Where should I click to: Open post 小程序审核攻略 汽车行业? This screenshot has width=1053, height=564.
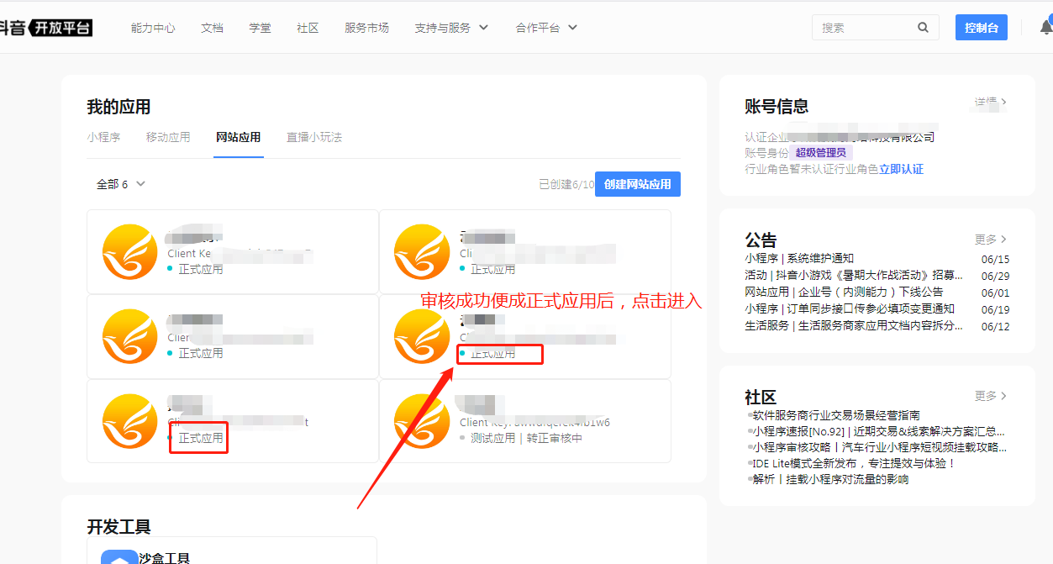(x=879, y=447)
